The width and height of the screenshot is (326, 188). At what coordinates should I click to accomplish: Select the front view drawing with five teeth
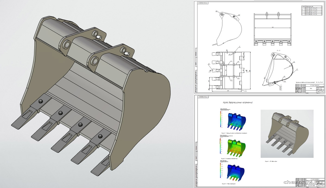(x=273, y=29)
